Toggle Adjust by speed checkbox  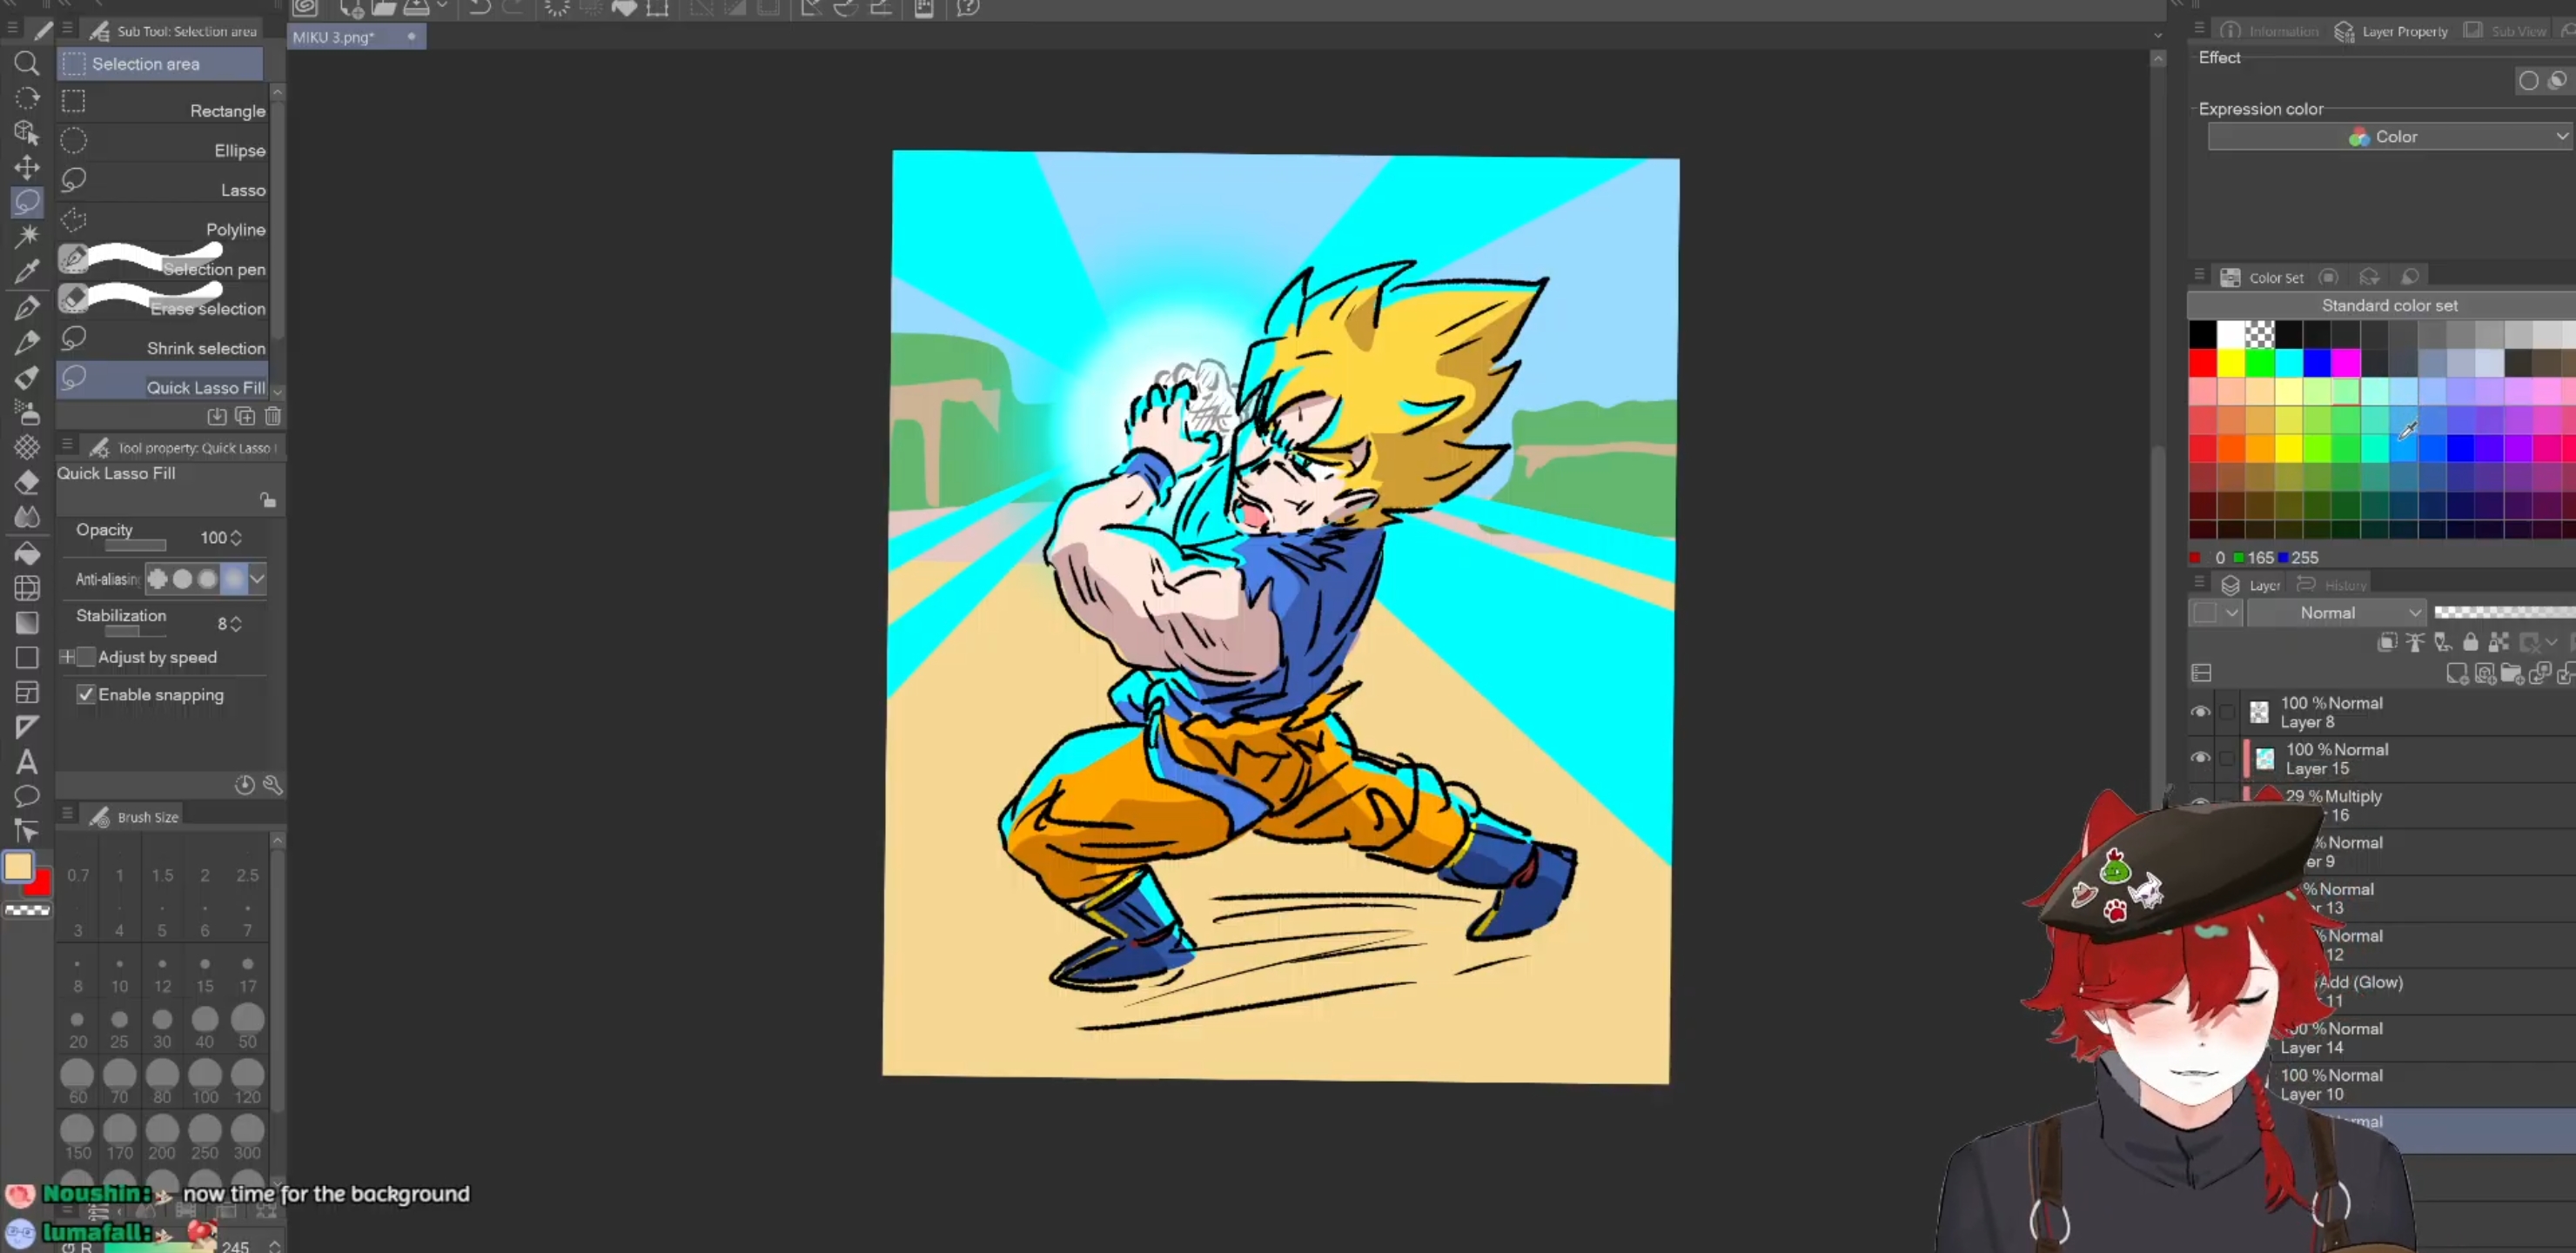pos(86,657)
